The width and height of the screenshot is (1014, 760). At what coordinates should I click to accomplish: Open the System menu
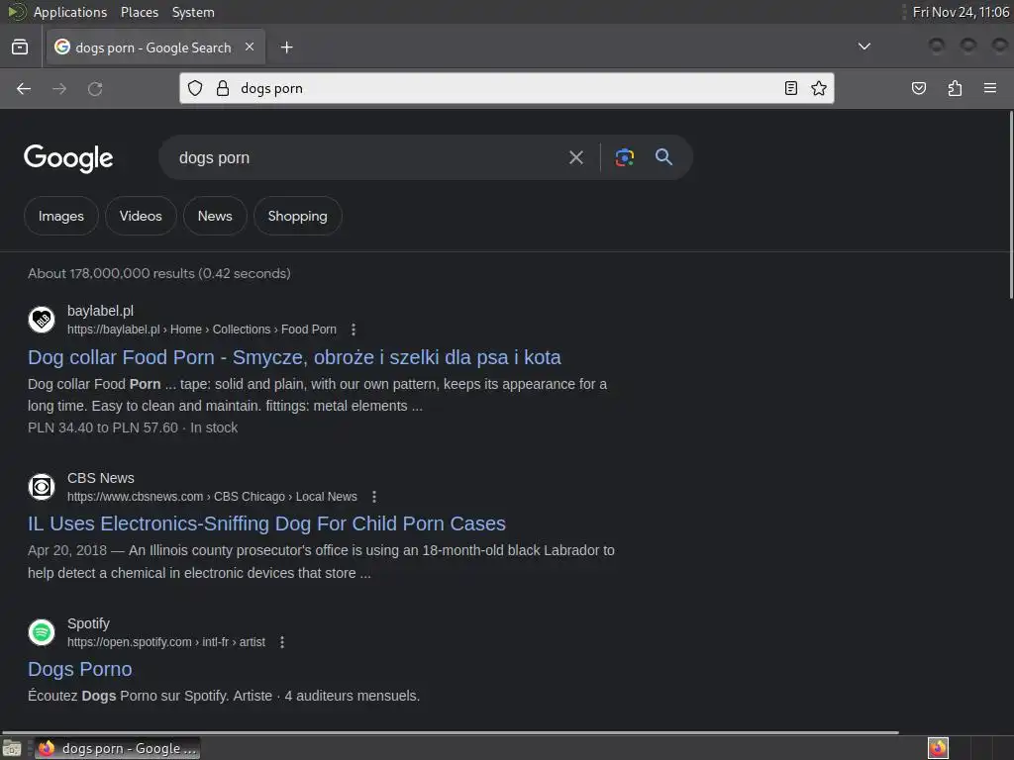(x=193, y=12)
